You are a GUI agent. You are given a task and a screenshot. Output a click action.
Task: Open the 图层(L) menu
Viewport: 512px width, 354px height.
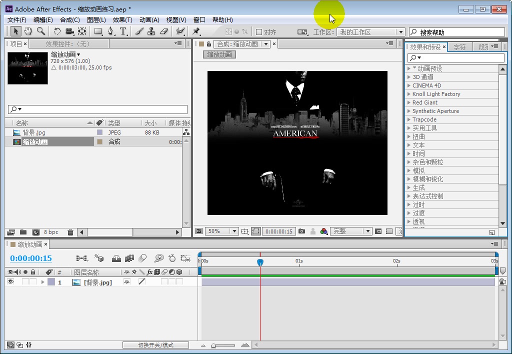96,20
